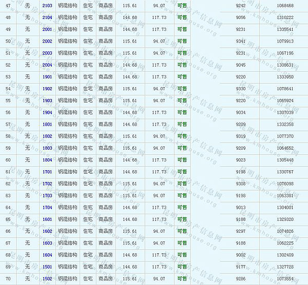Select room number 1904
Image resolution: width=308 pixels, height=285 pixels.
[x=47, y=112]
